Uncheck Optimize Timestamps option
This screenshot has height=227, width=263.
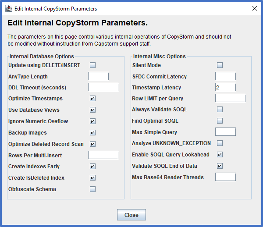tap(92, 99)
